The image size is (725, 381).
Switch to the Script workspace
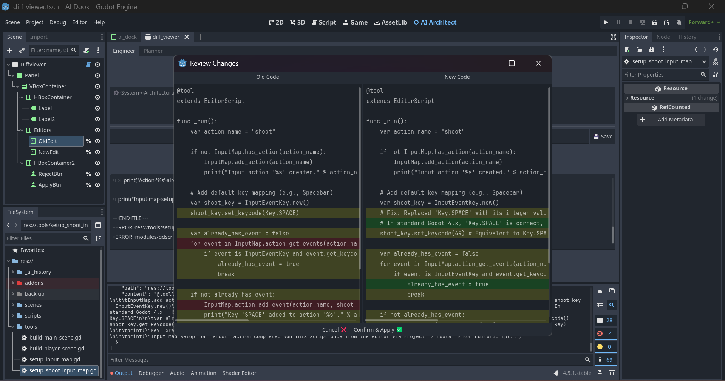(324, 22)
